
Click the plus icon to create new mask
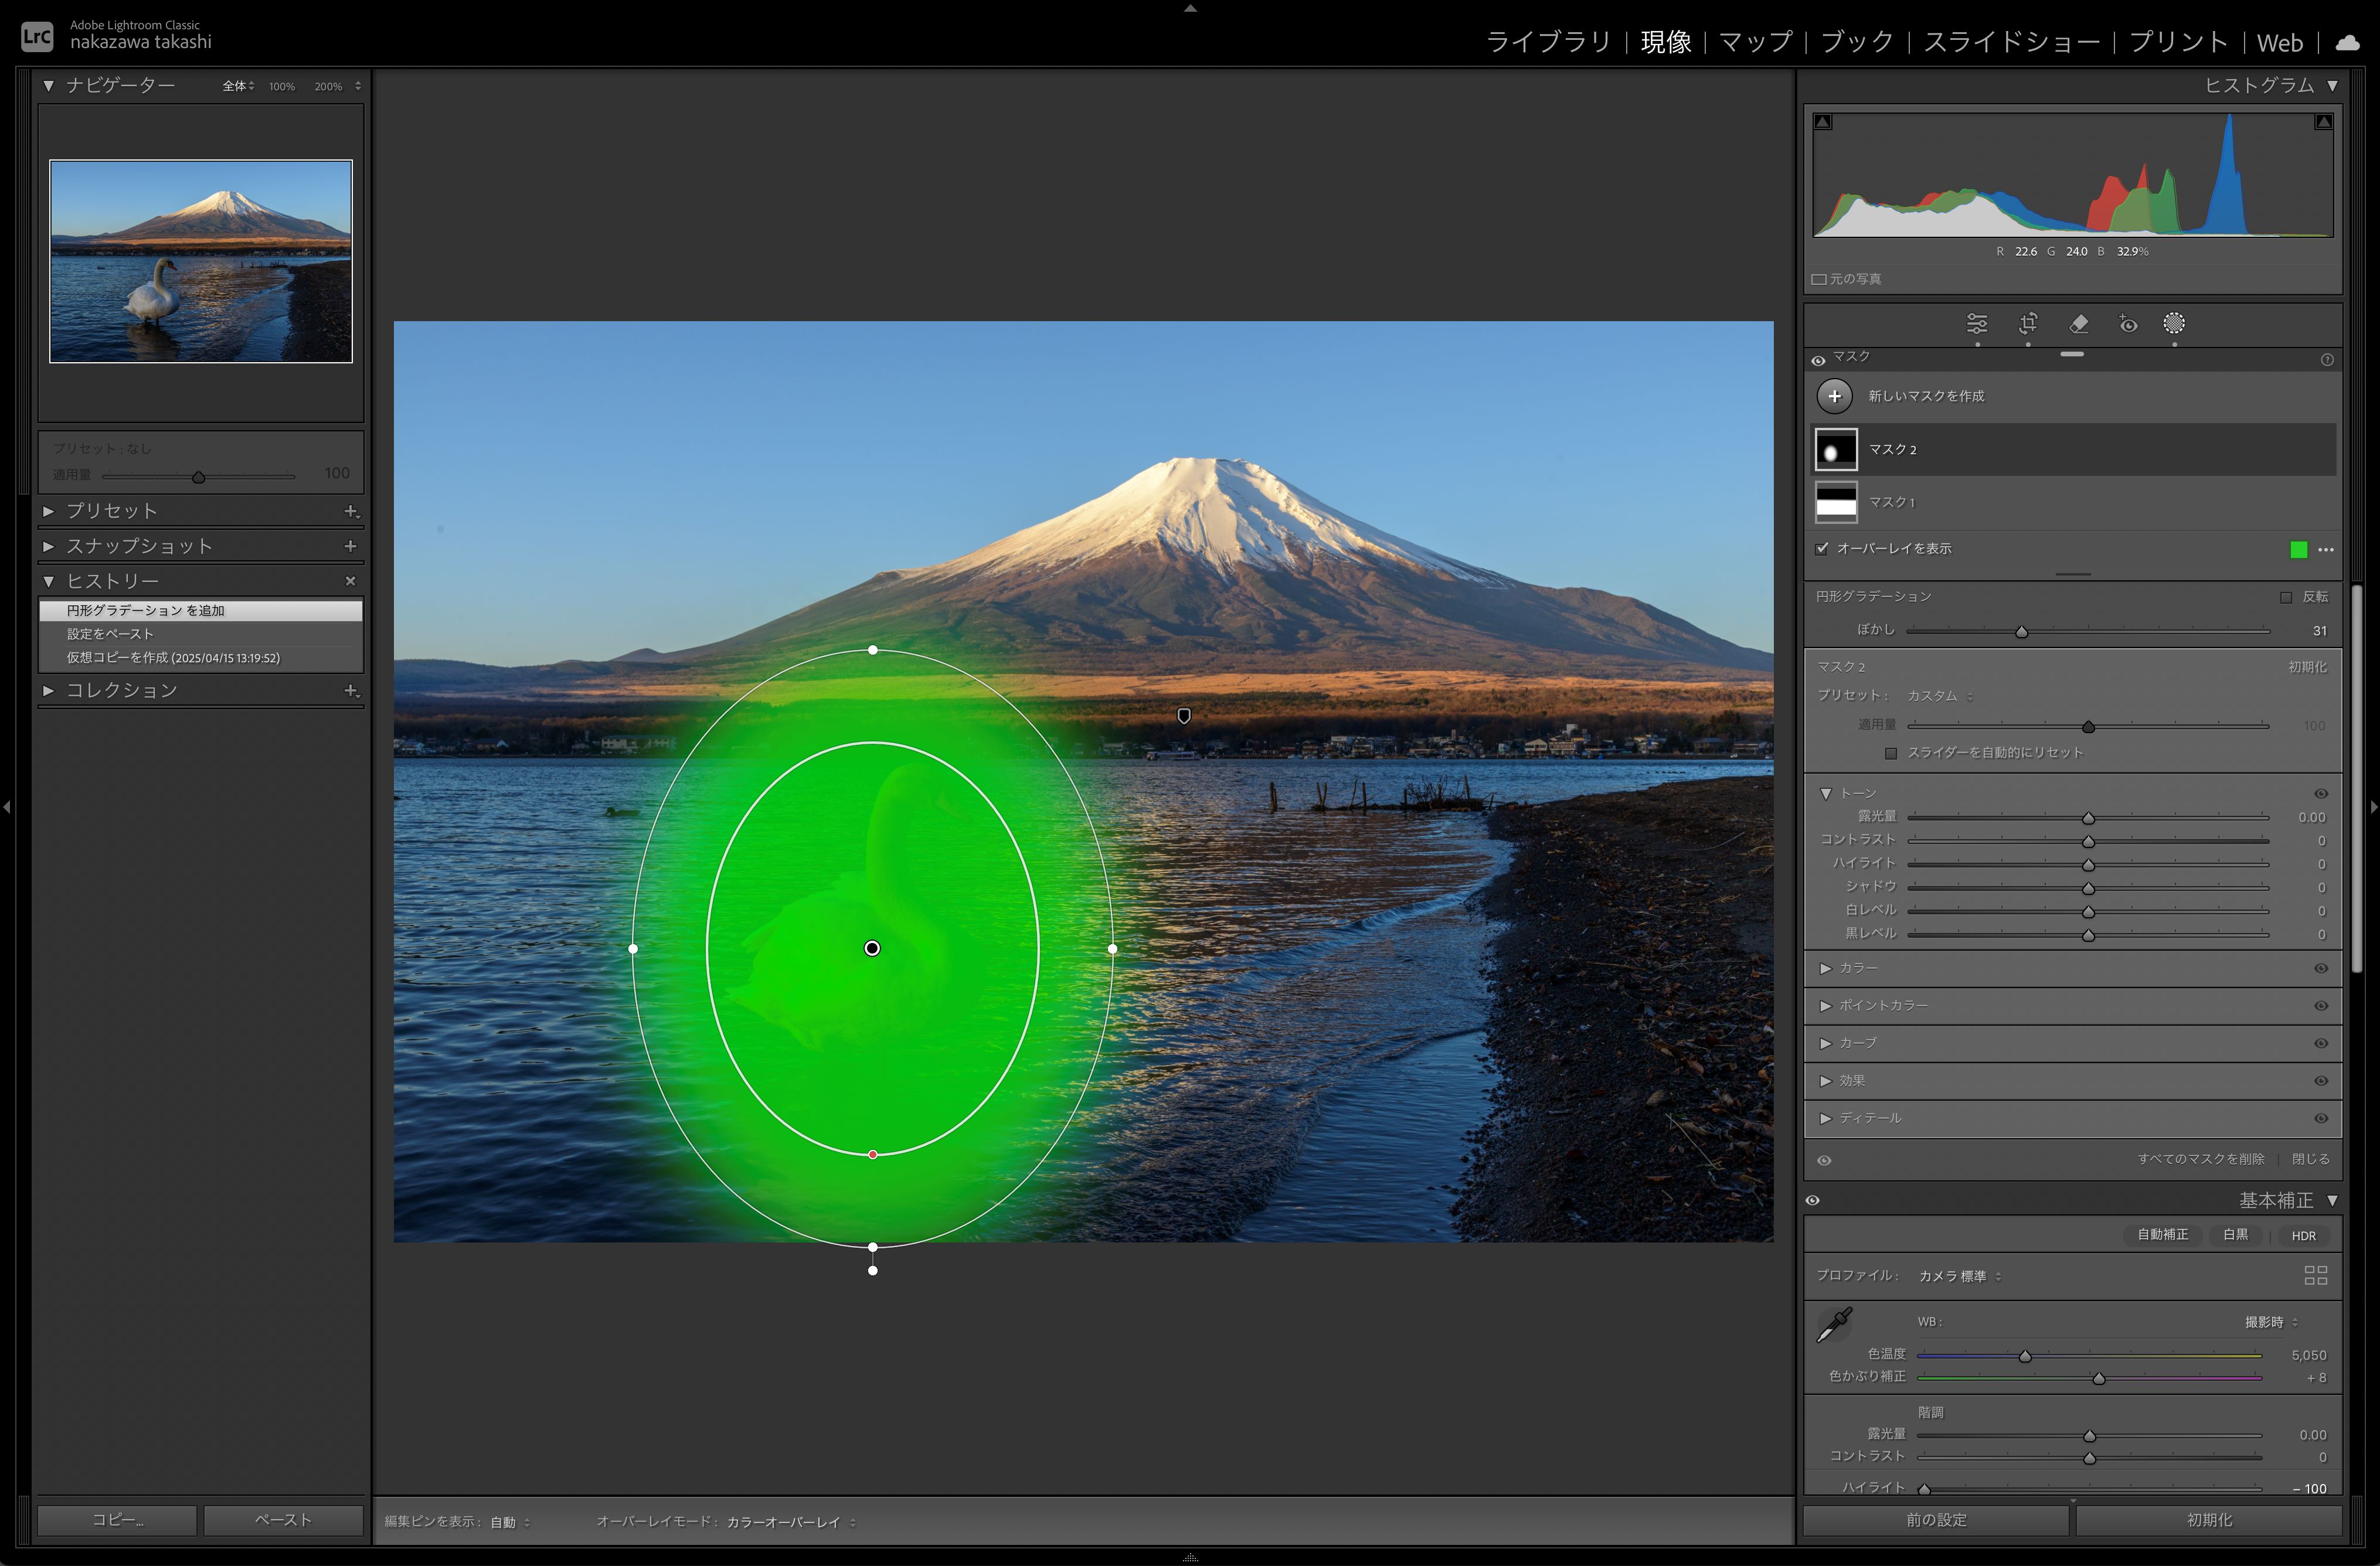(1834, 396)
